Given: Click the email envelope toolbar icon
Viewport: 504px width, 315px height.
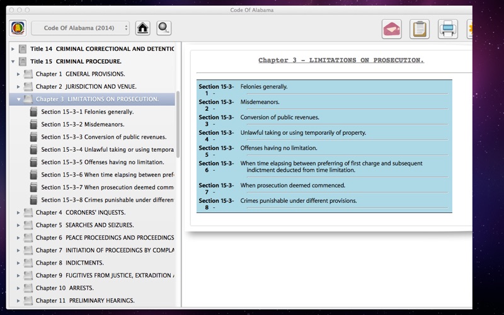Looking at the screenshot, I should (391, 29).
